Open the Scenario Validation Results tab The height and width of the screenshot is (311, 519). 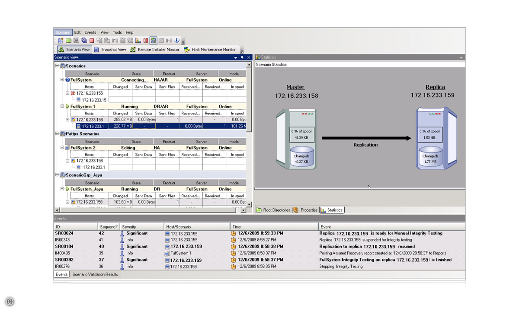point(95,274)
